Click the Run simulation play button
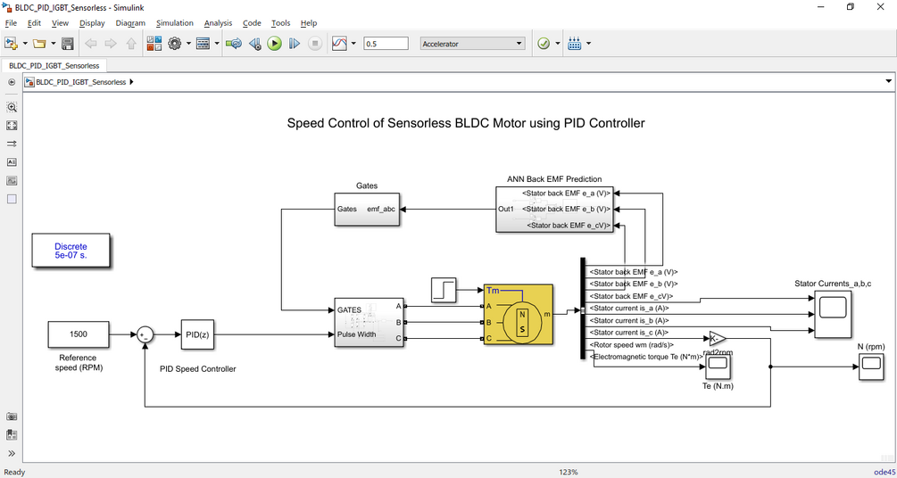This screenshot has width=897, height=478. (x=275, y=44)
